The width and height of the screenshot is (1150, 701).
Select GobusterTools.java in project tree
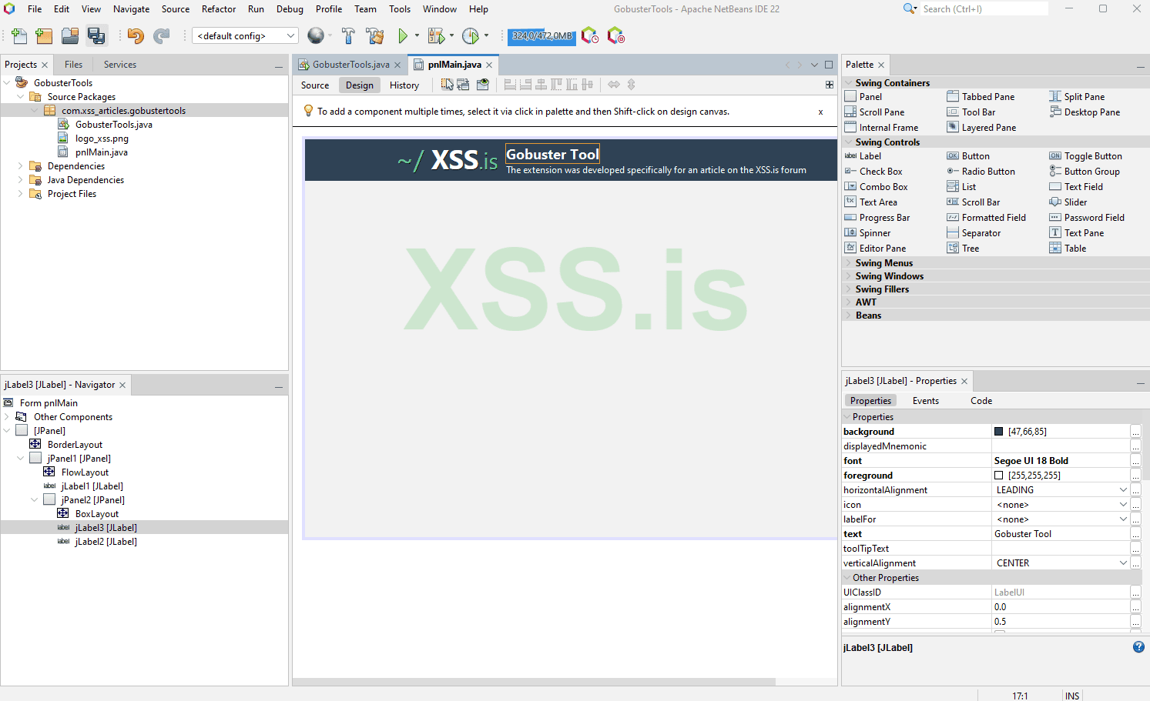pos(114,125)
